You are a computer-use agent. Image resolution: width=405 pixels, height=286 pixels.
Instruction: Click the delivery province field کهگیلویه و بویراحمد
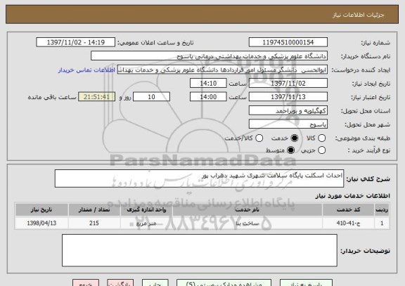pyautogui.click(x=288, y=110)
